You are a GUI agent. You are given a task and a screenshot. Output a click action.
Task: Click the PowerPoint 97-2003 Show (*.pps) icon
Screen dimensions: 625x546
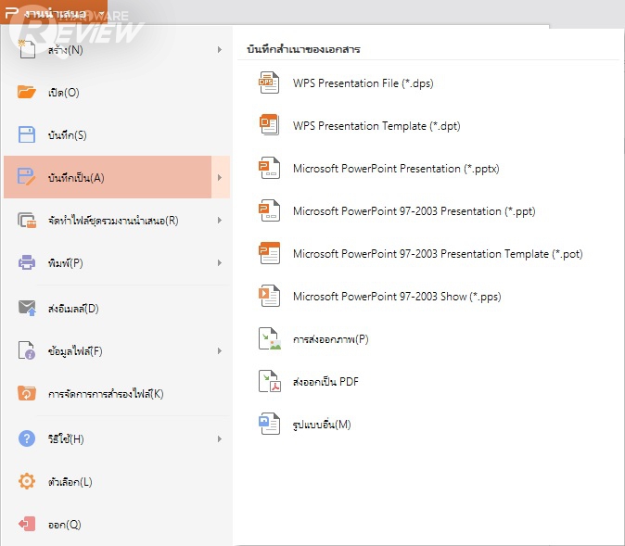[269, 297]
